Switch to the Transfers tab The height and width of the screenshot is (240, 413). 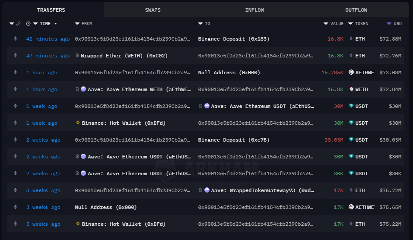tap(51, 10)
